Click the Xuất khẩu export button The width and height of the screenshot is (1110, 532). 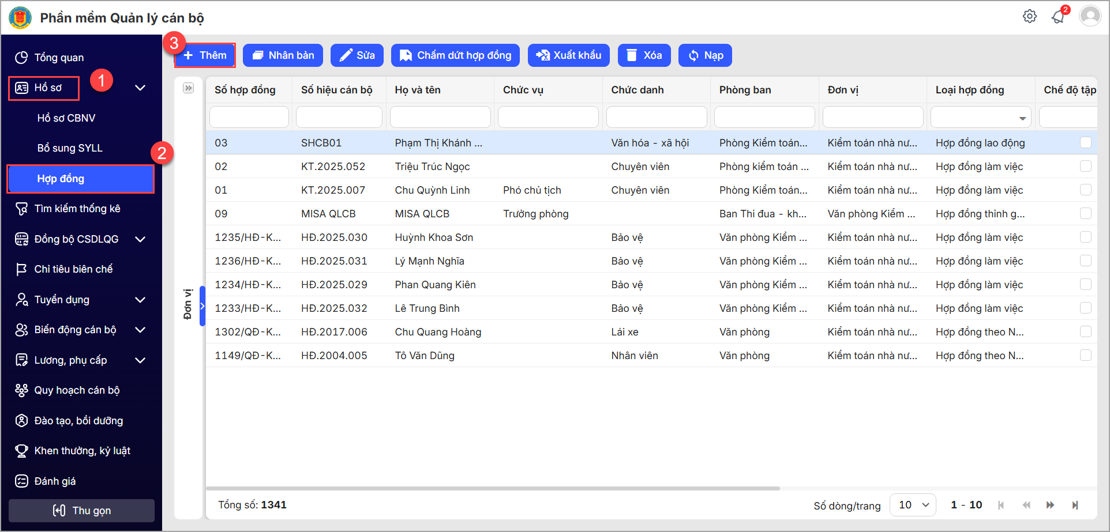pos(568,55)
